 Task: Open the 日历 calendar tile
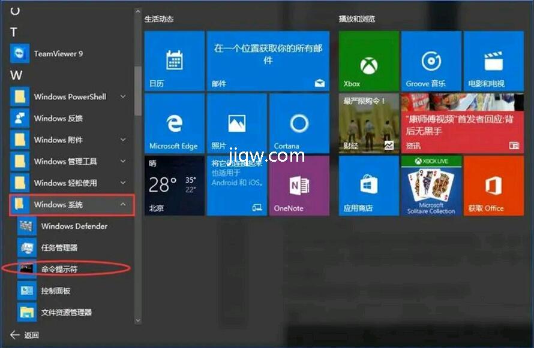click(174, 61)
